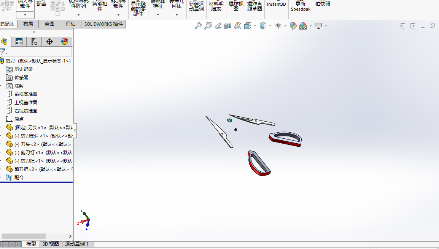The height and width of the screenshot is (249, 439).
Task: Open the ConfigurationManager tab icon
Action: [x=34, y=42]
